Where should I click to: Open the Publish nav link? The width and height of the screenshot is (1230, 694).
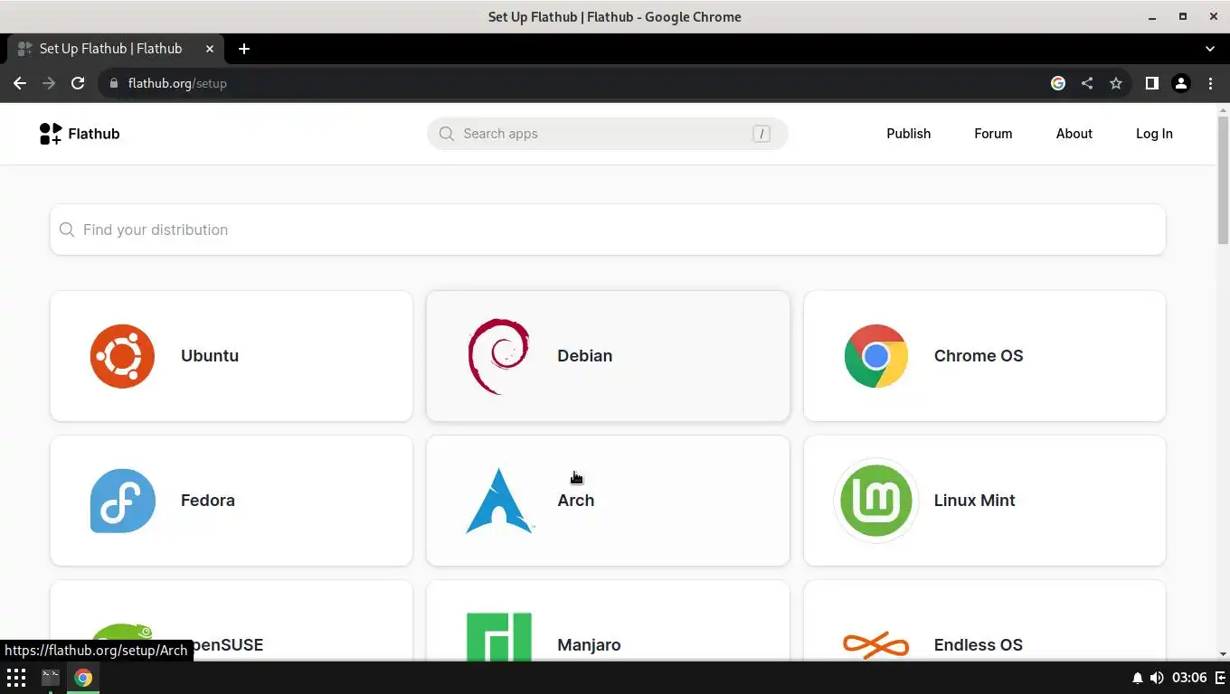point(908,134)
